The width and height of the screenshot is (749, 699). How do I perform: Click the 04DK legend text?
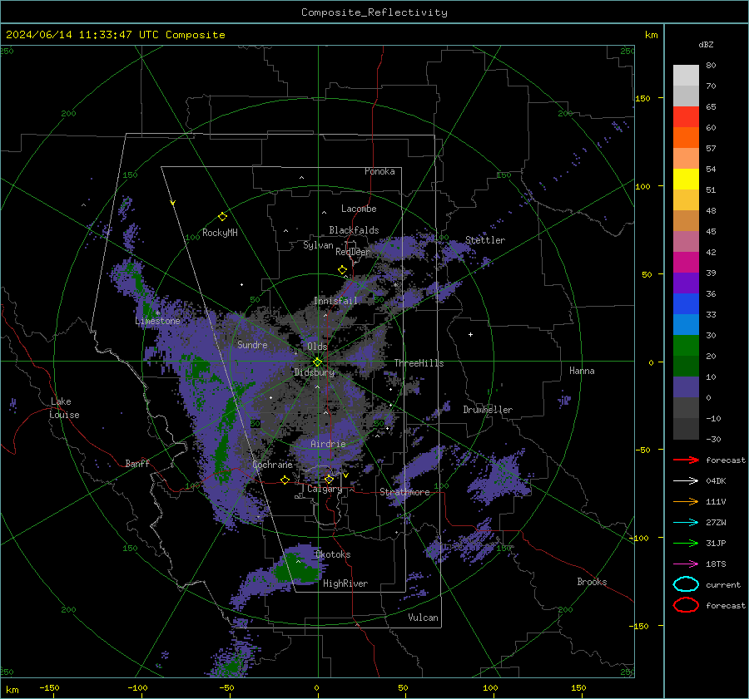point(716,481)
